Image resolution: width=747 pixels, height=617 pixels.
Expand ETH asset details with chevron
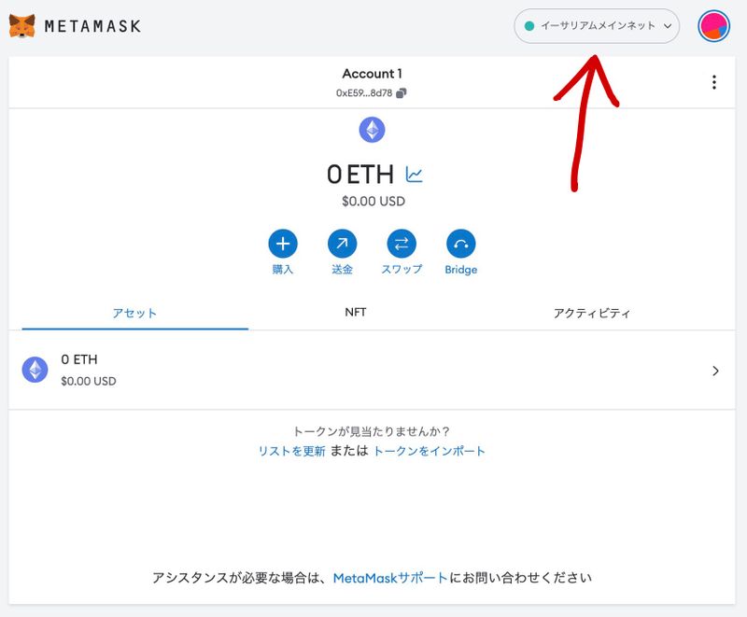(715, 371)
